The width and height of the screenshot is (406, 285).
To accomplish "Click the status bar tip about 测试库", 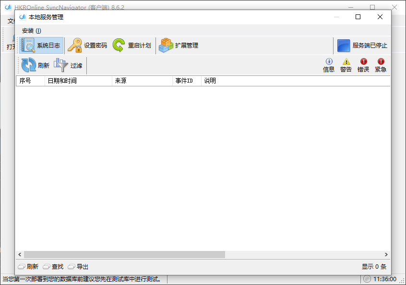I will (82, 279).
